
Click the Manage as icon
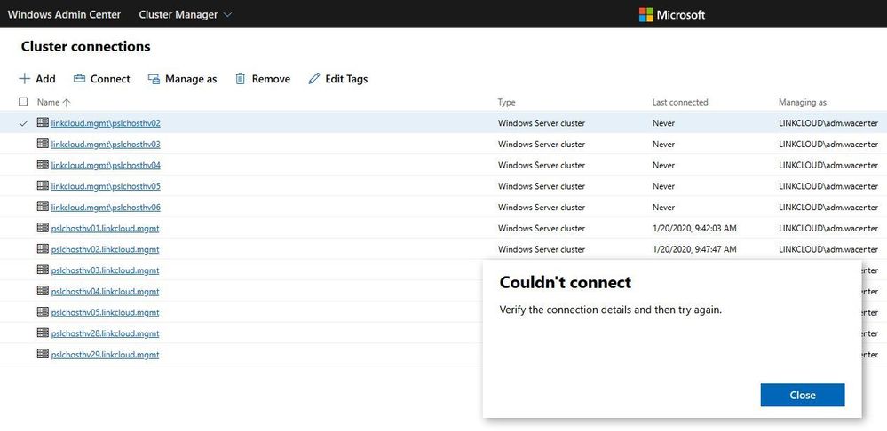tap(154, 79)
